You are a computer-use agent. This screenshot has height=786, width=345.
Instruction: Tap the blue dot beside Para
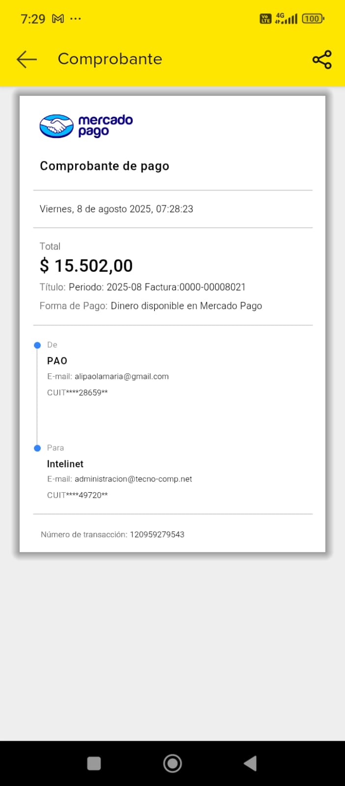[37, 448]
